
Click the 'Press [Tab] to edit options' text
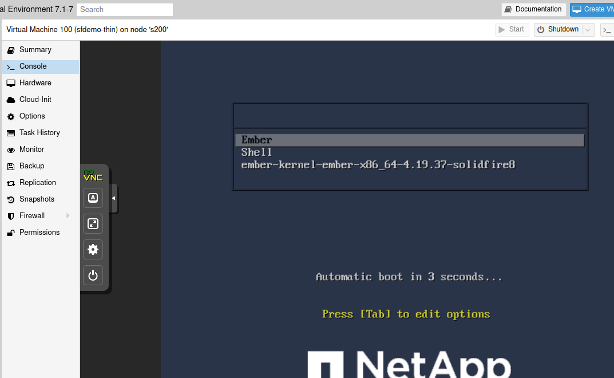pos(406,314)
